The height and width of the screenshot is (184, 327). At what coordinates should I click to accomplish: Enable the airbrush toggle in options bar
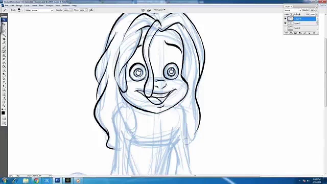click(x=91, y=10)
